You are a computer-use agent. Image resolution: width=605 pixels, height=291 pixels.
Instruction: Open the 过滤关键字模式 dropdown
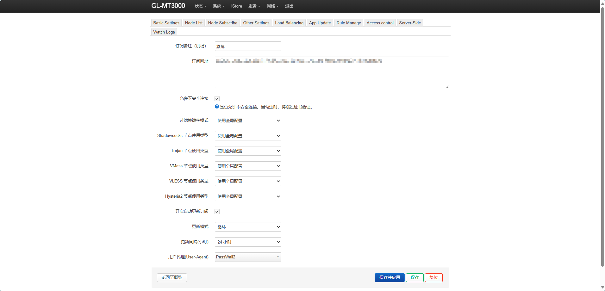coord(247,121)
